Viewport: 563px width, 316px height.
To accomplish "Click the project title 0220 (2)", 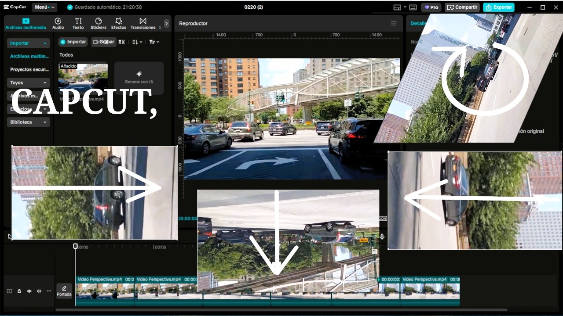I will click(254, 7).
